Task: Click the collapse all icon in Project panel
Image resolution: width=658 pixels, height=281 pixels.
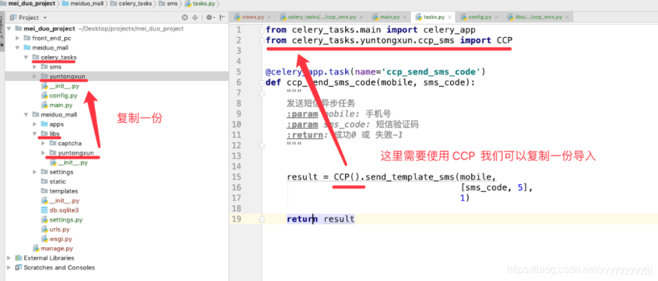Action: tap(195, 18)
